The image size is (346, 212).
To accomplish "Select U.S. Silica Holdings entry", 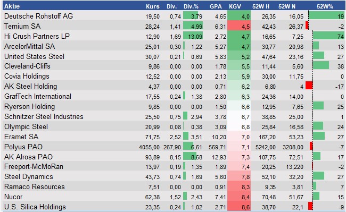I will (x=35, y=207).
